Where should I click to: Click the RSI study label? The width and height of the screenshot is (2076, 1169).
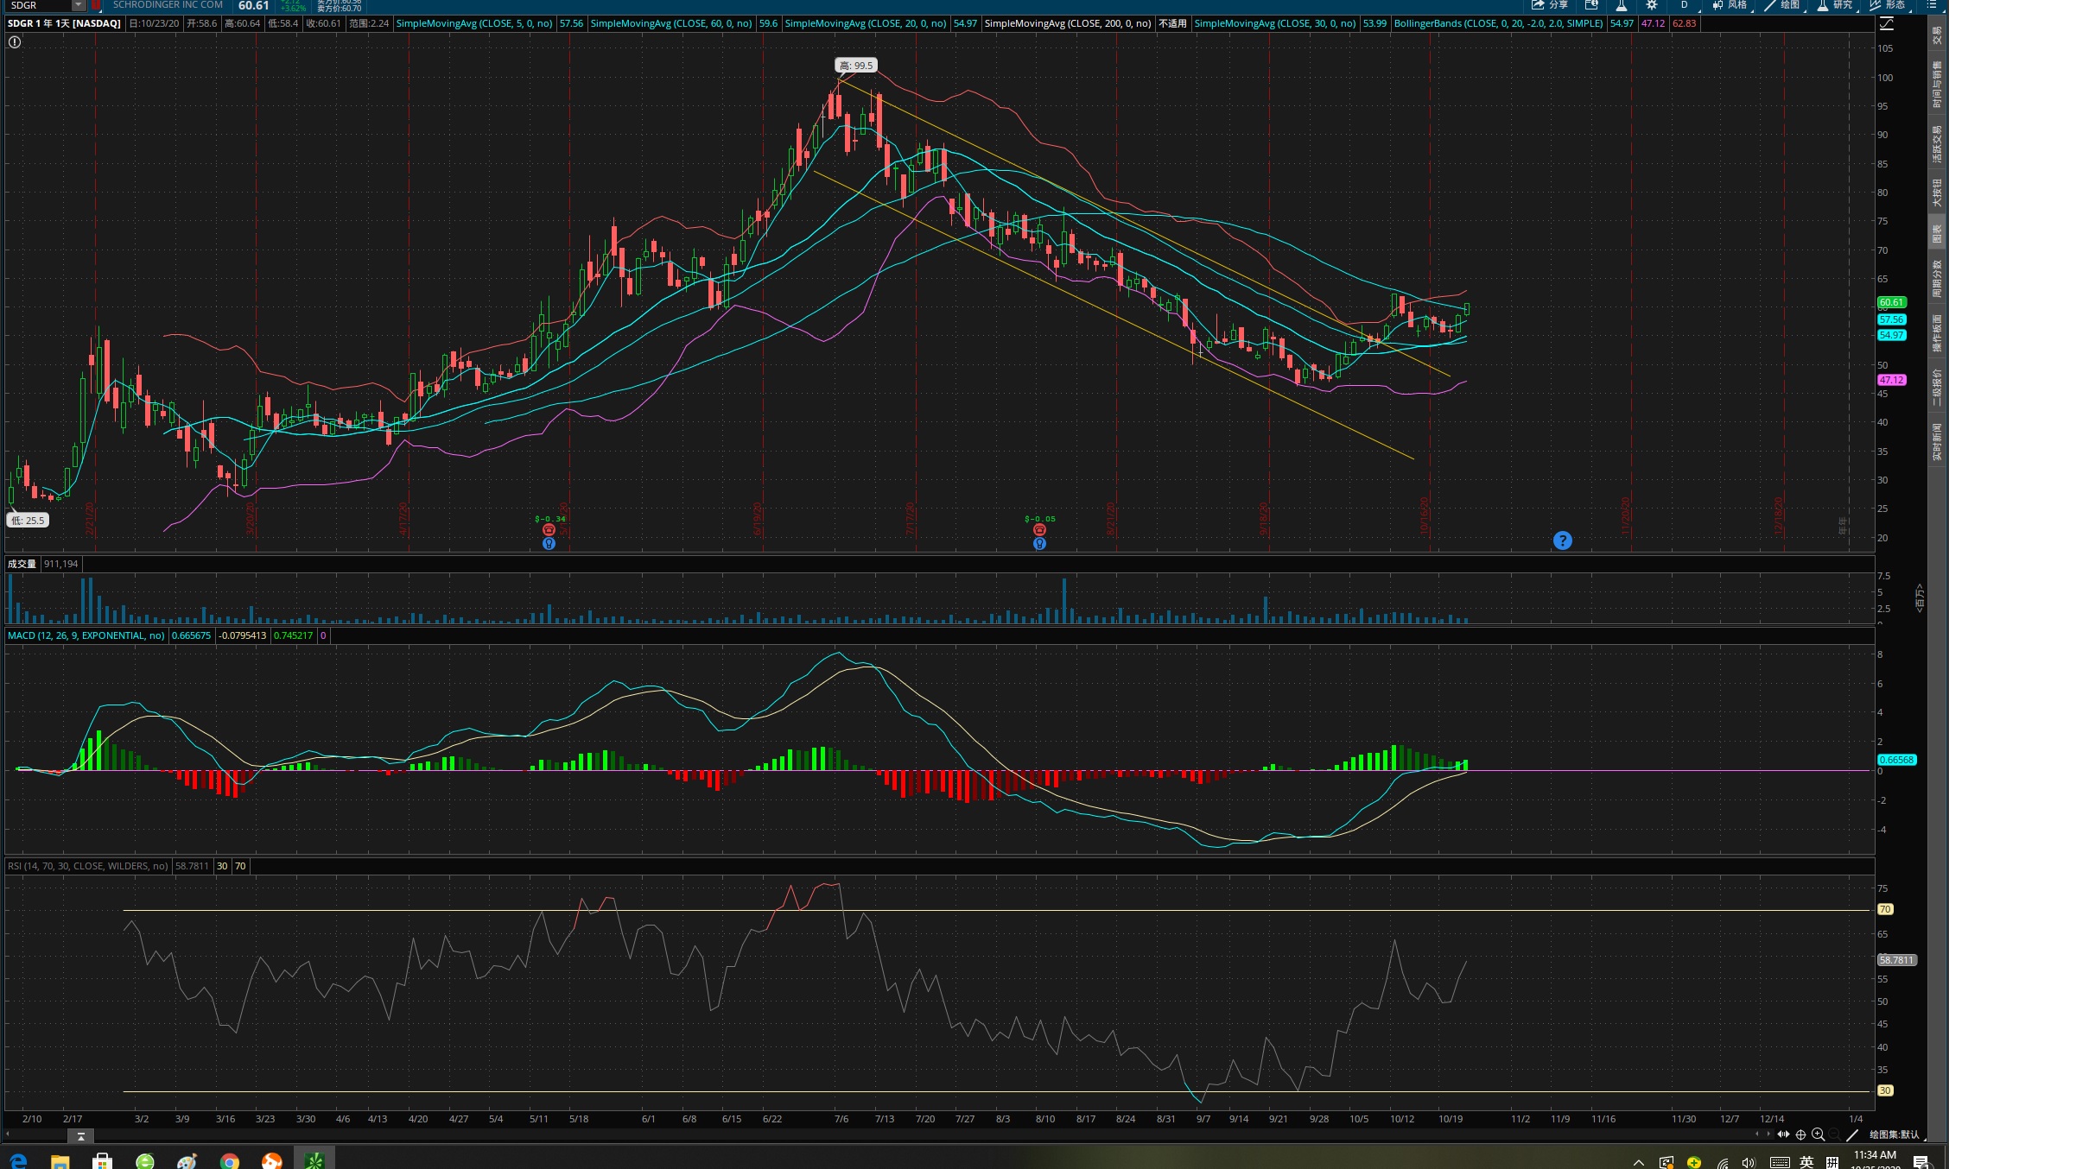click(88, 866)
